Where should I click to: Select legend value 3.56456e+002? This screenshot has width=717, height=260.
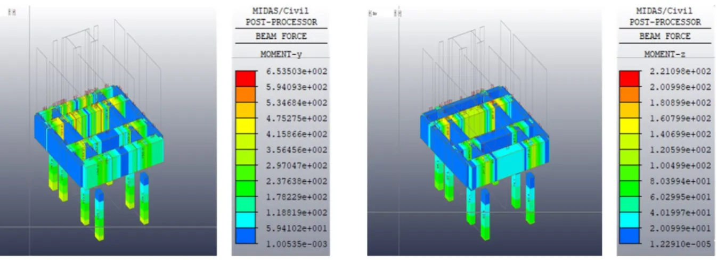pos(297,150)
